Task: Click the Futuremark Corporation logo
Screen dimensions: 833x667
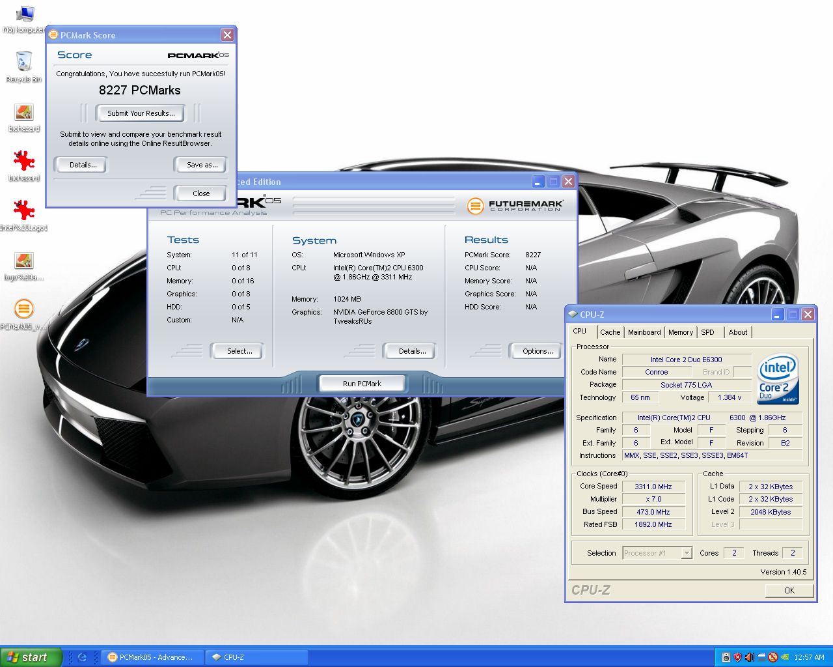Action: tap(515, 206)
